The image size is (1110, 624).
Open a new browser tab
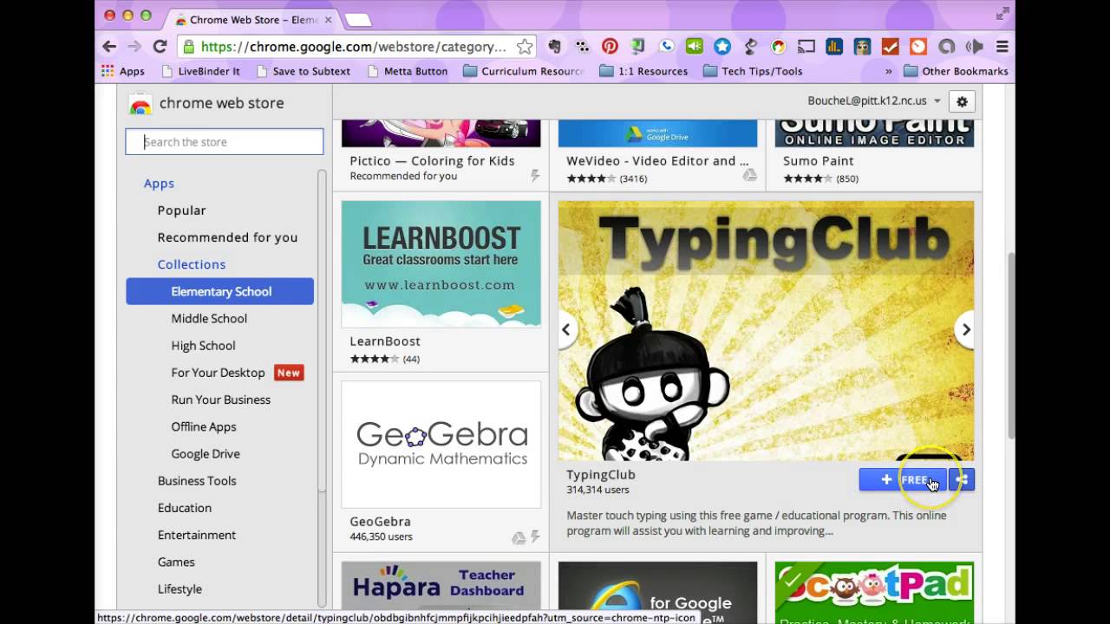pos(358,20)
